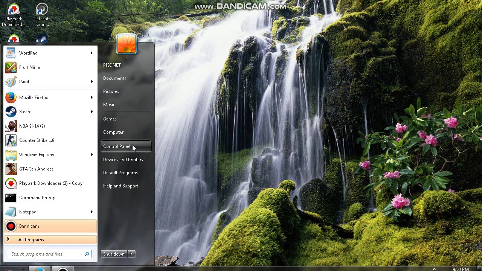
Task: Launch Bandicam from the Start menu
Action: pyautogui.click(x=50, y=226)
